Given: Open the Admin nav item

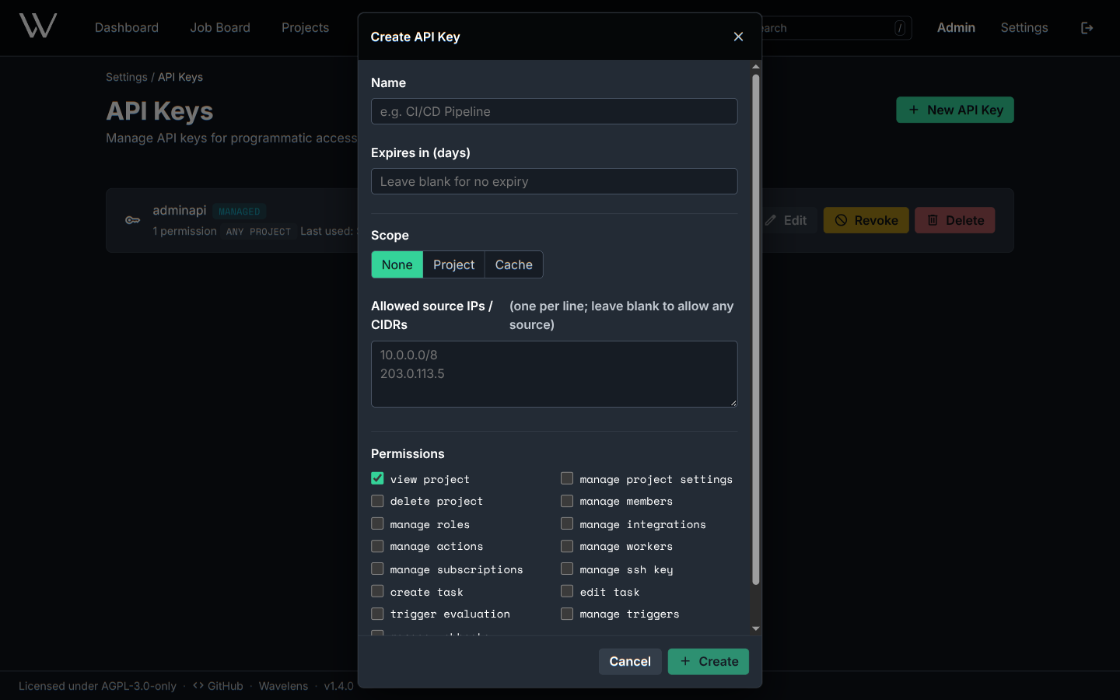Looking at the screenshot, I should pyautogui.click(x=956, y=28).
